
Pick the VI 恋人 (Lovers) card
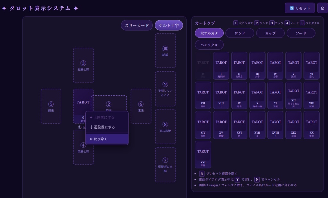311,66
